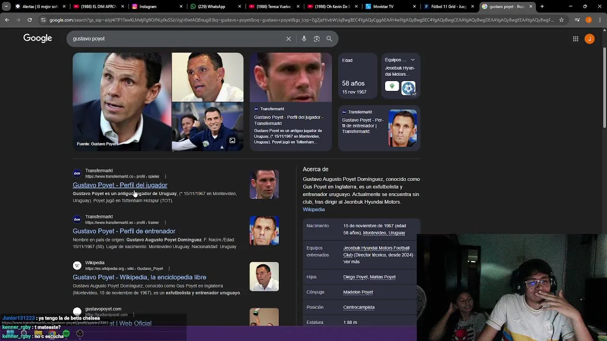Open Gustavo Poyet - Perfil de entrenador link
607x341 pixels.
(124, 231)
